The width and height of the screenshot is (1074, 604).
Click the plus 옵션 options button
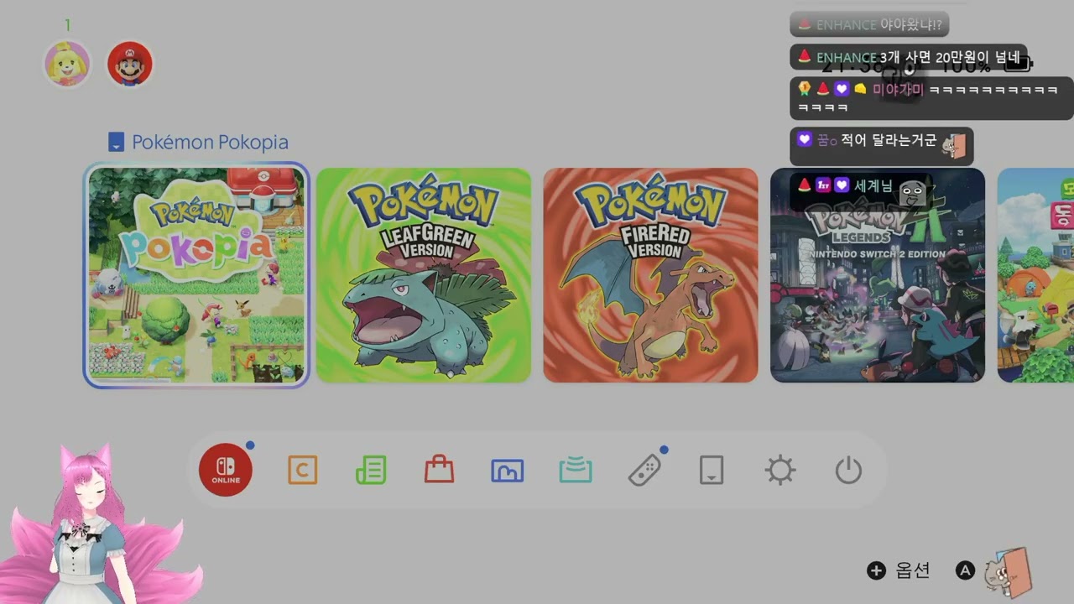[899, 571]
